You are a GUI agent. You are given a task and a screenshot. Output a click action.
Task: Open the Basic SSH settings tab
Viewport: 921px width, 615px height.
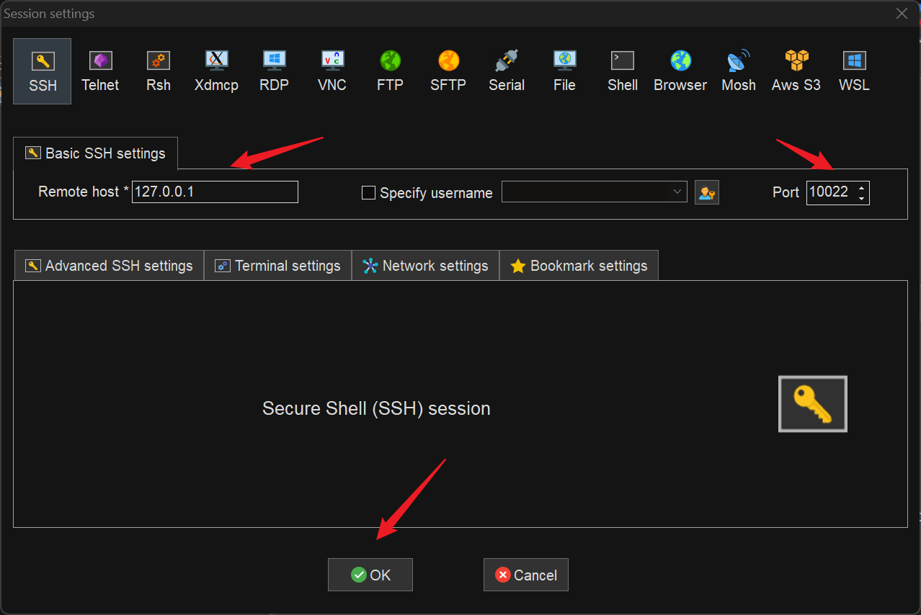[x=95, y=153]
